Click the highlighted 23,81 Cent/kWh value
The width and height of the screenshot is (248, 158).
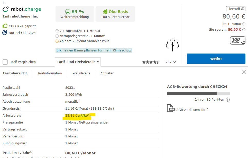coord(78,116)
